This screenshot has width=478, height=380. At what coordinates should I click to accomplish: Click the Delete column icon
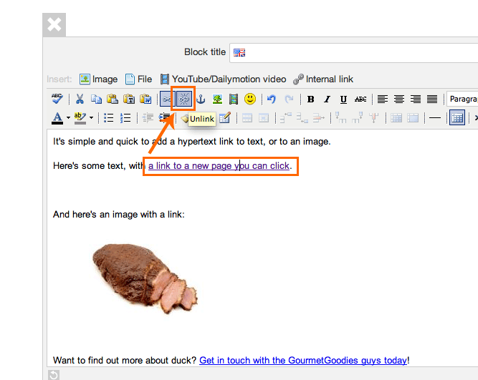pos(373,118)
